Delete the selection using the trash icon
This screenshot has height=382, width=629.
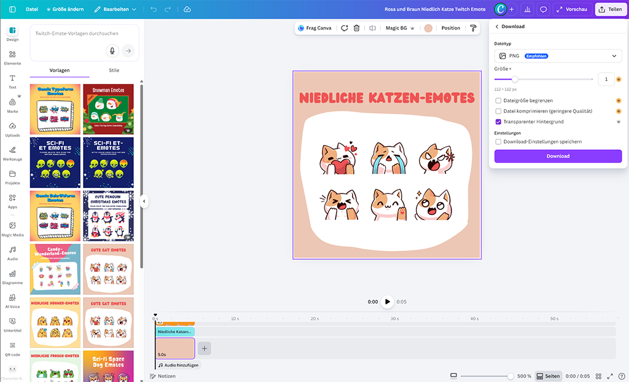[356, 28]
